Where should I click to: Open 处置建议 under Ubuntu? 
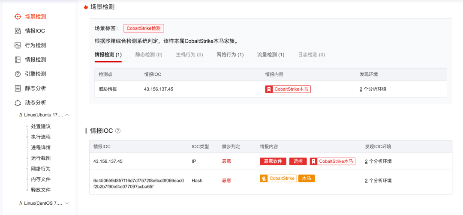point(41,126)
